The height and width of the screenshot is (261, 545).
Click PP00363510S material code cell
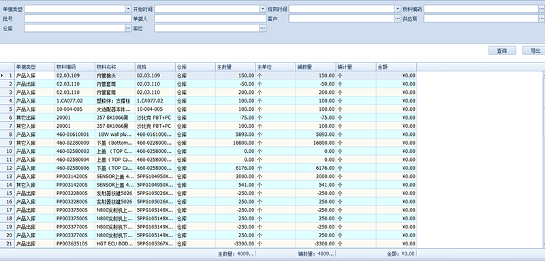point(75,244)
